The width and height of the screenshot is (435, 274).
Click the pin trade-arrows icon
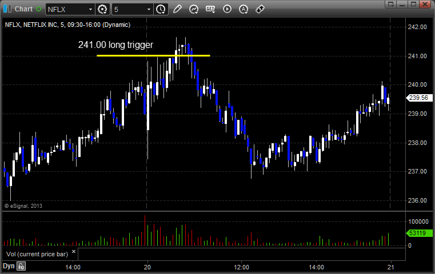[260, 9]
